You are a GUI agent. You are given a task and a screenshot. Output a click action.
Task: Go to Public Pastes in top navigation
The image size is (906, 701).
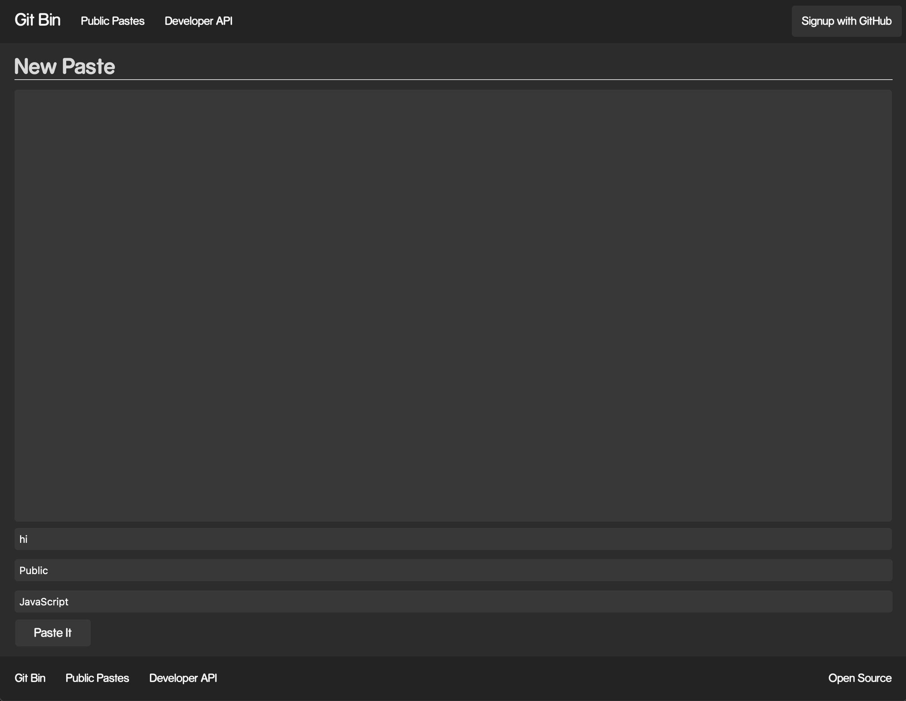(112, 21)
